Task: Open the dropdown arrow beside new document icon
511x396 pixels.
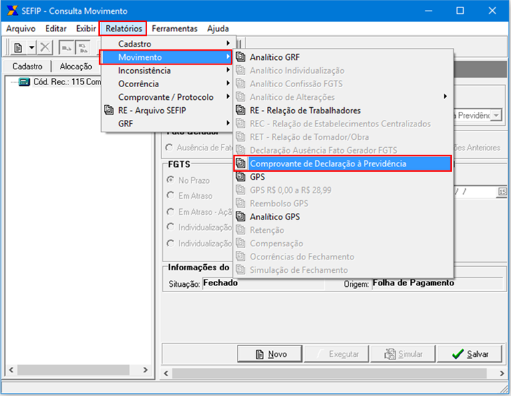Action: click(x=32, y=47)
